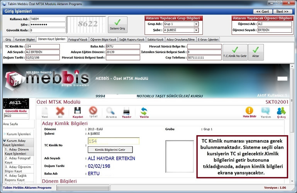Select 3. Aday Öğrenim Bilgisi Kayıt
297x193 pixels.
(x=19, y=169)
